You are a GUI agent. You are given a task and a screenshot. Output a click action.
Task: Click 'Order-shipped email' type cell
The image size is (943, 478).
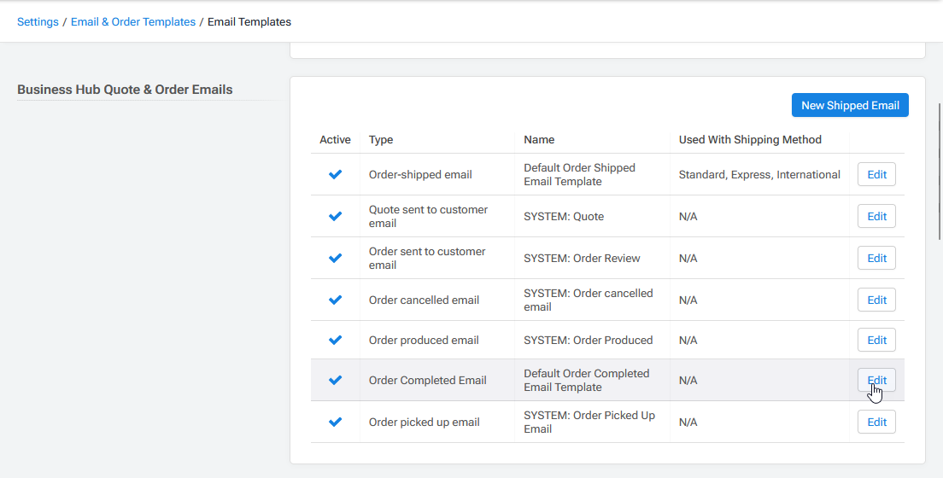click(437, 174)
